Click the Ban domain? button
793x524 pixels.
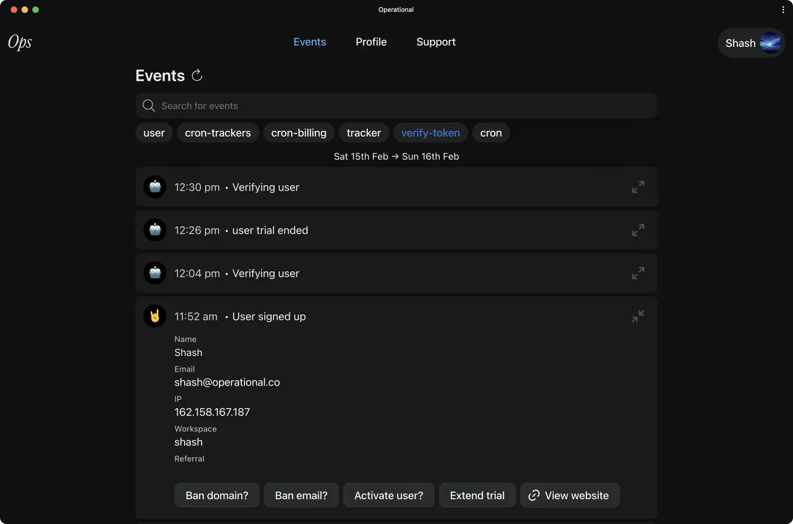[217, 495]
